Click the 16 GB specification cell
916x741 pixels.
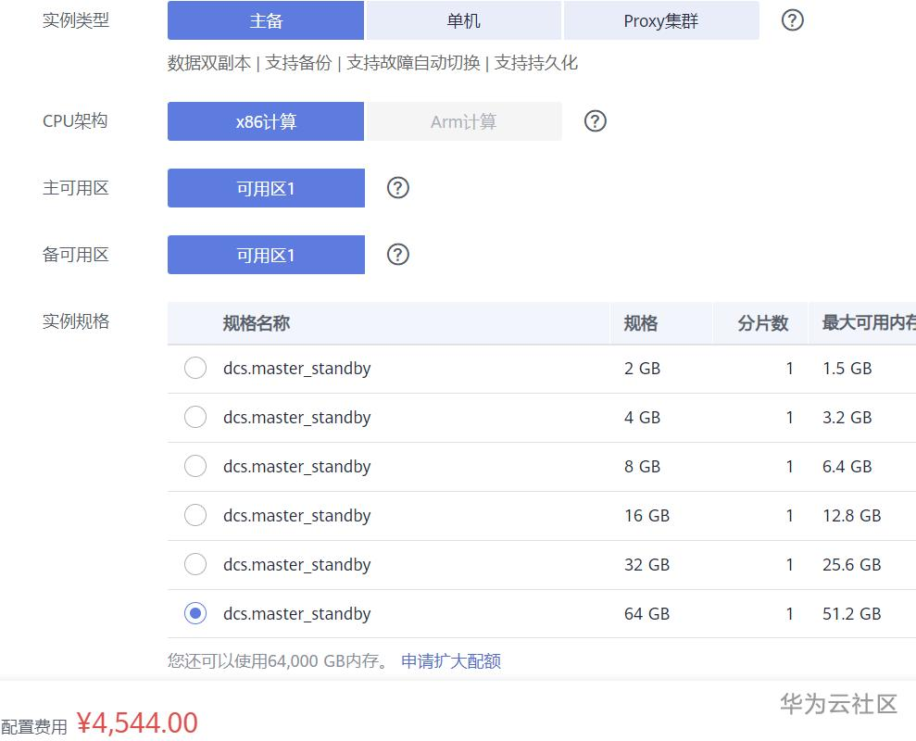646,515
